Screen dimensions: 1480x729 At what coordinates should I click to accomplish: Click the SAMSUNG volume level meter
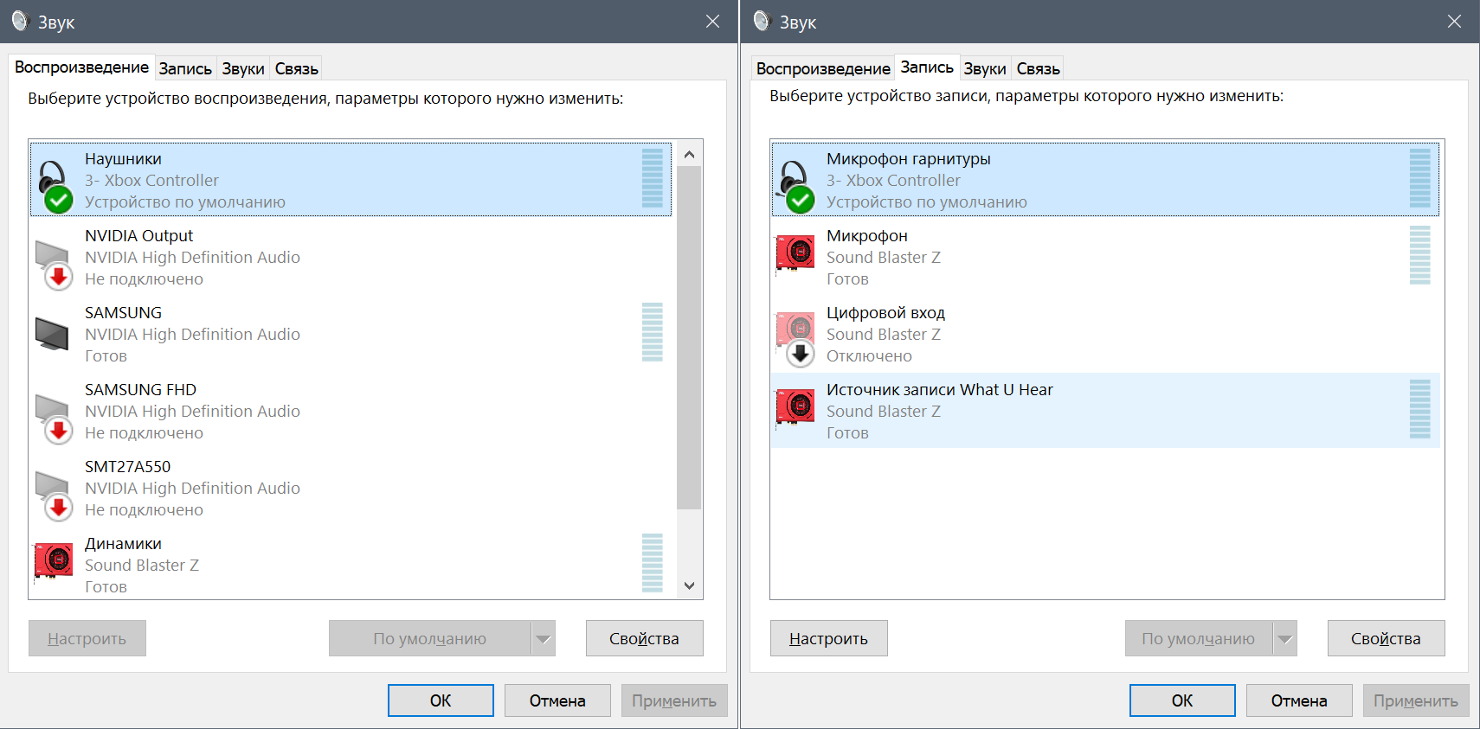click(652, 332)
